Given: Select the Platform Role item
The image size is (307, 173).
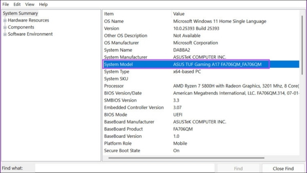Looking at the screenshot, I should point(118,143).
